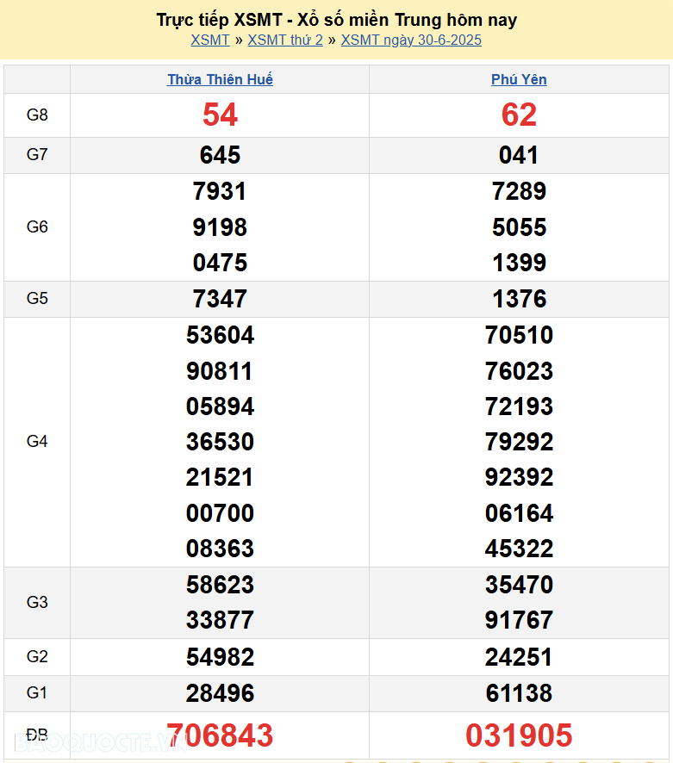Select the G8 result 62

519,115
